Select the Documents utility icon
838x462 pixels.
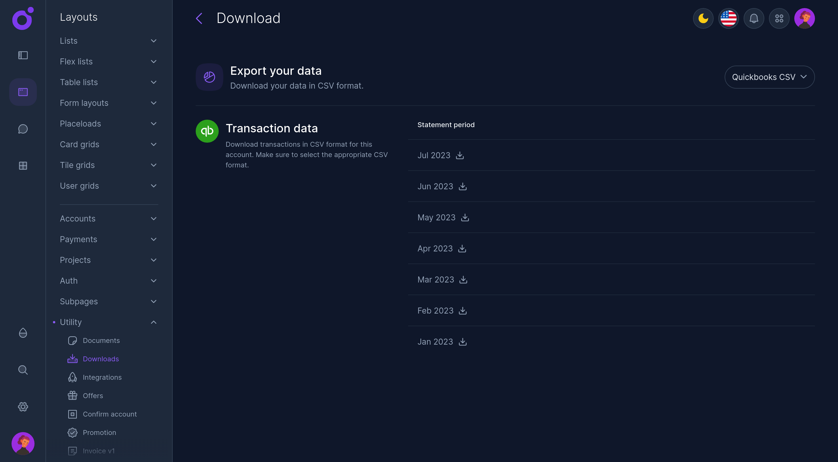pyautogui.click(x=72, y=340)
